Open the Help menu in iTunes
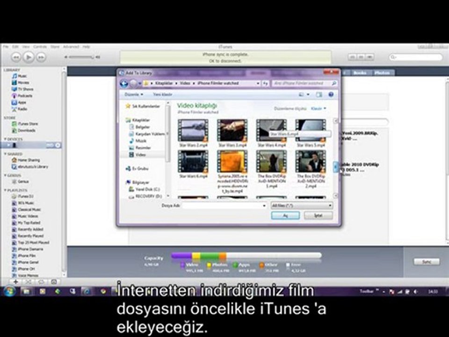Viewport: 449px width, 337px height. click(x=86, y=47)
